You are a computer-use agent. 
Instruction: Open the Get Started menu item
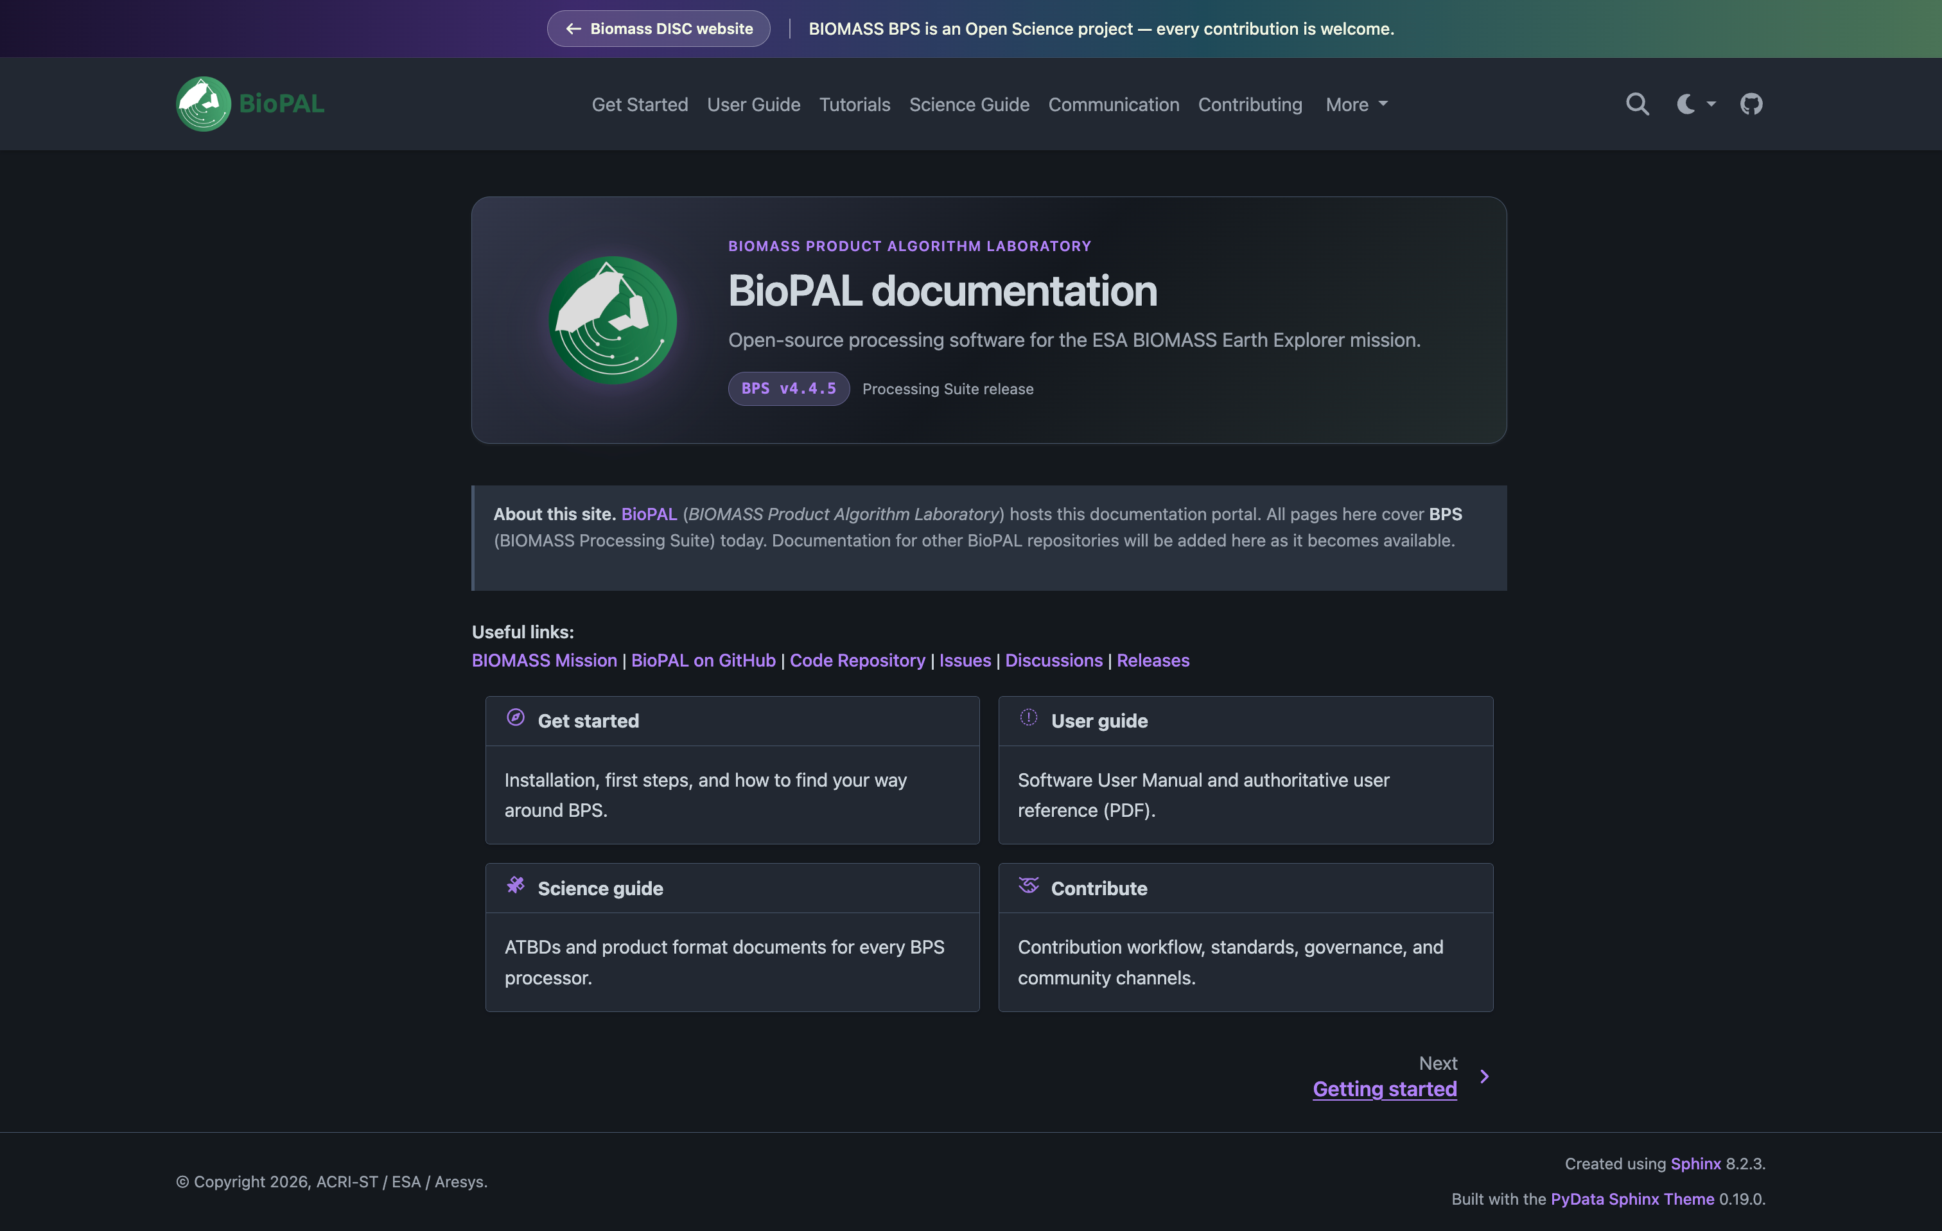(x=640, y=105)
